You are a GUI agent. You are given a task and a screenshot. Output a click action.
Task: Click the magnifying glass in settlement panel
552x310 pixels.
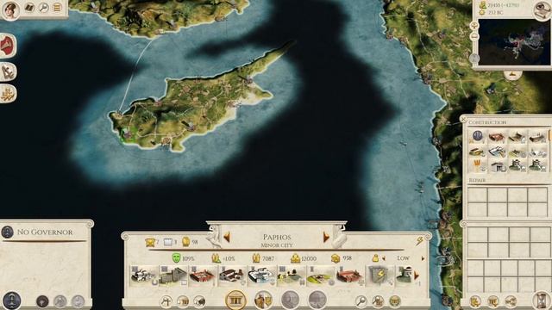[361, 301]
